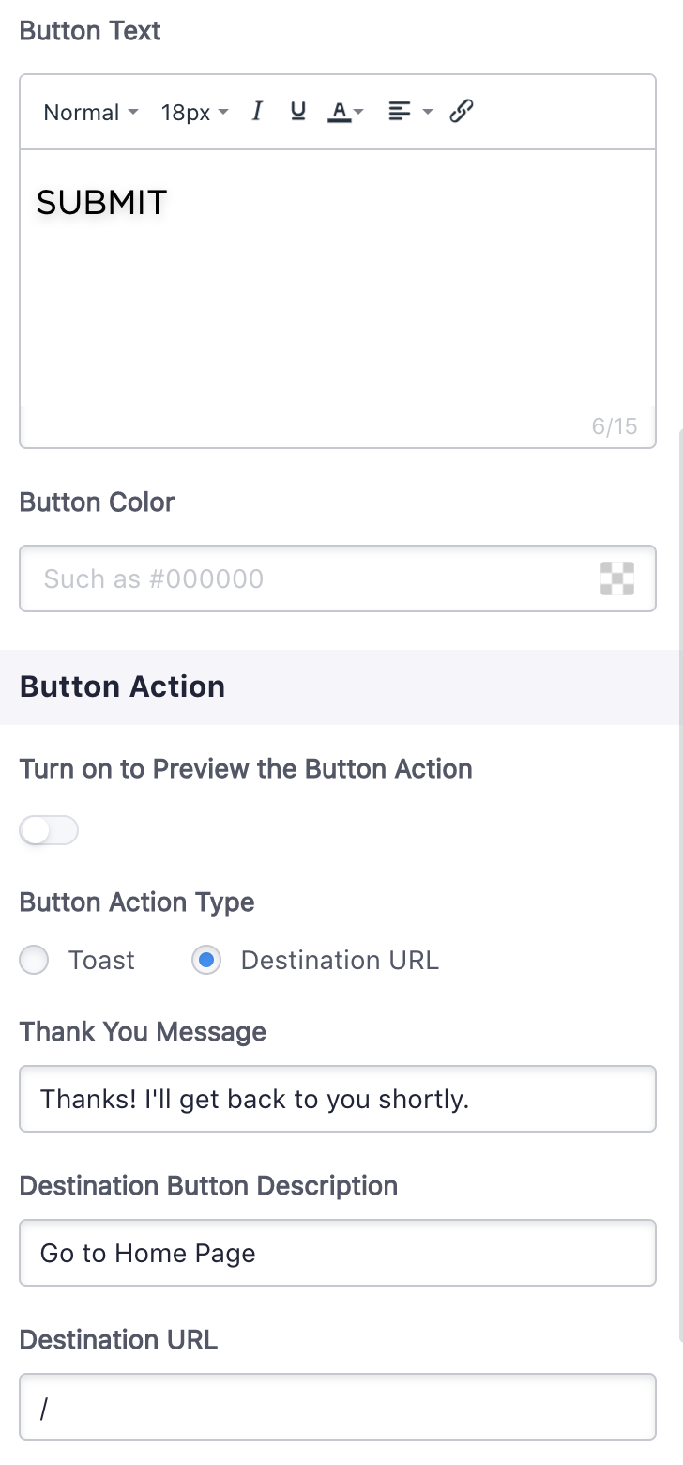This screenshot has width=683, height=1465.
Task: Edit the Thank You Message field
Action: [338, 1099]
